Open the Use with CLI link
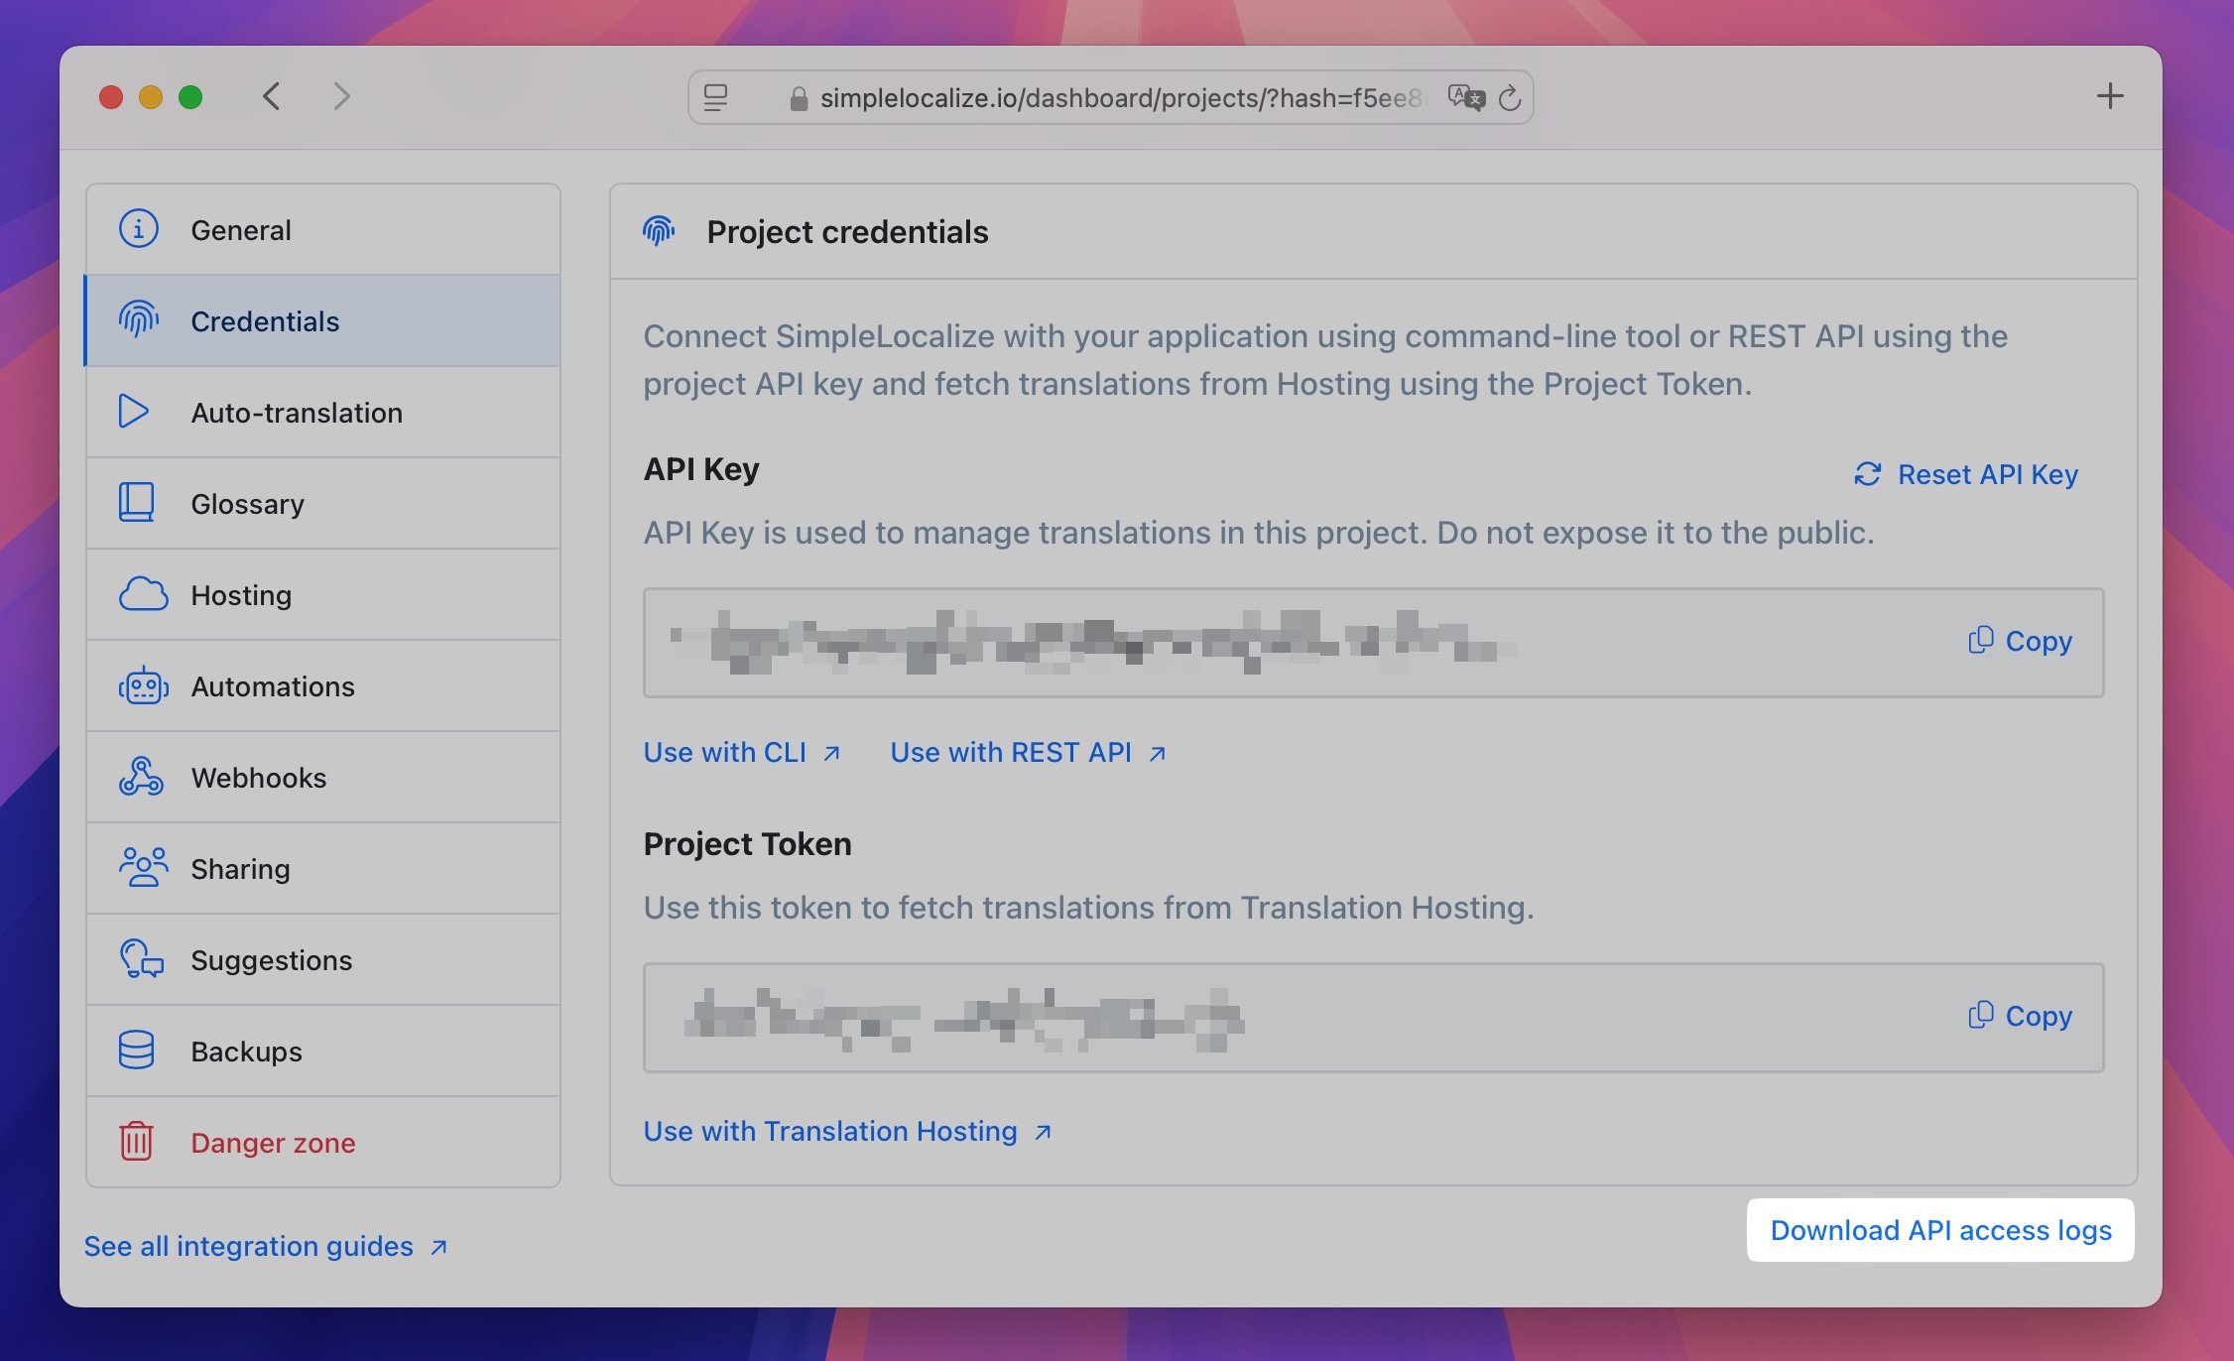 [x=742, y=752]
